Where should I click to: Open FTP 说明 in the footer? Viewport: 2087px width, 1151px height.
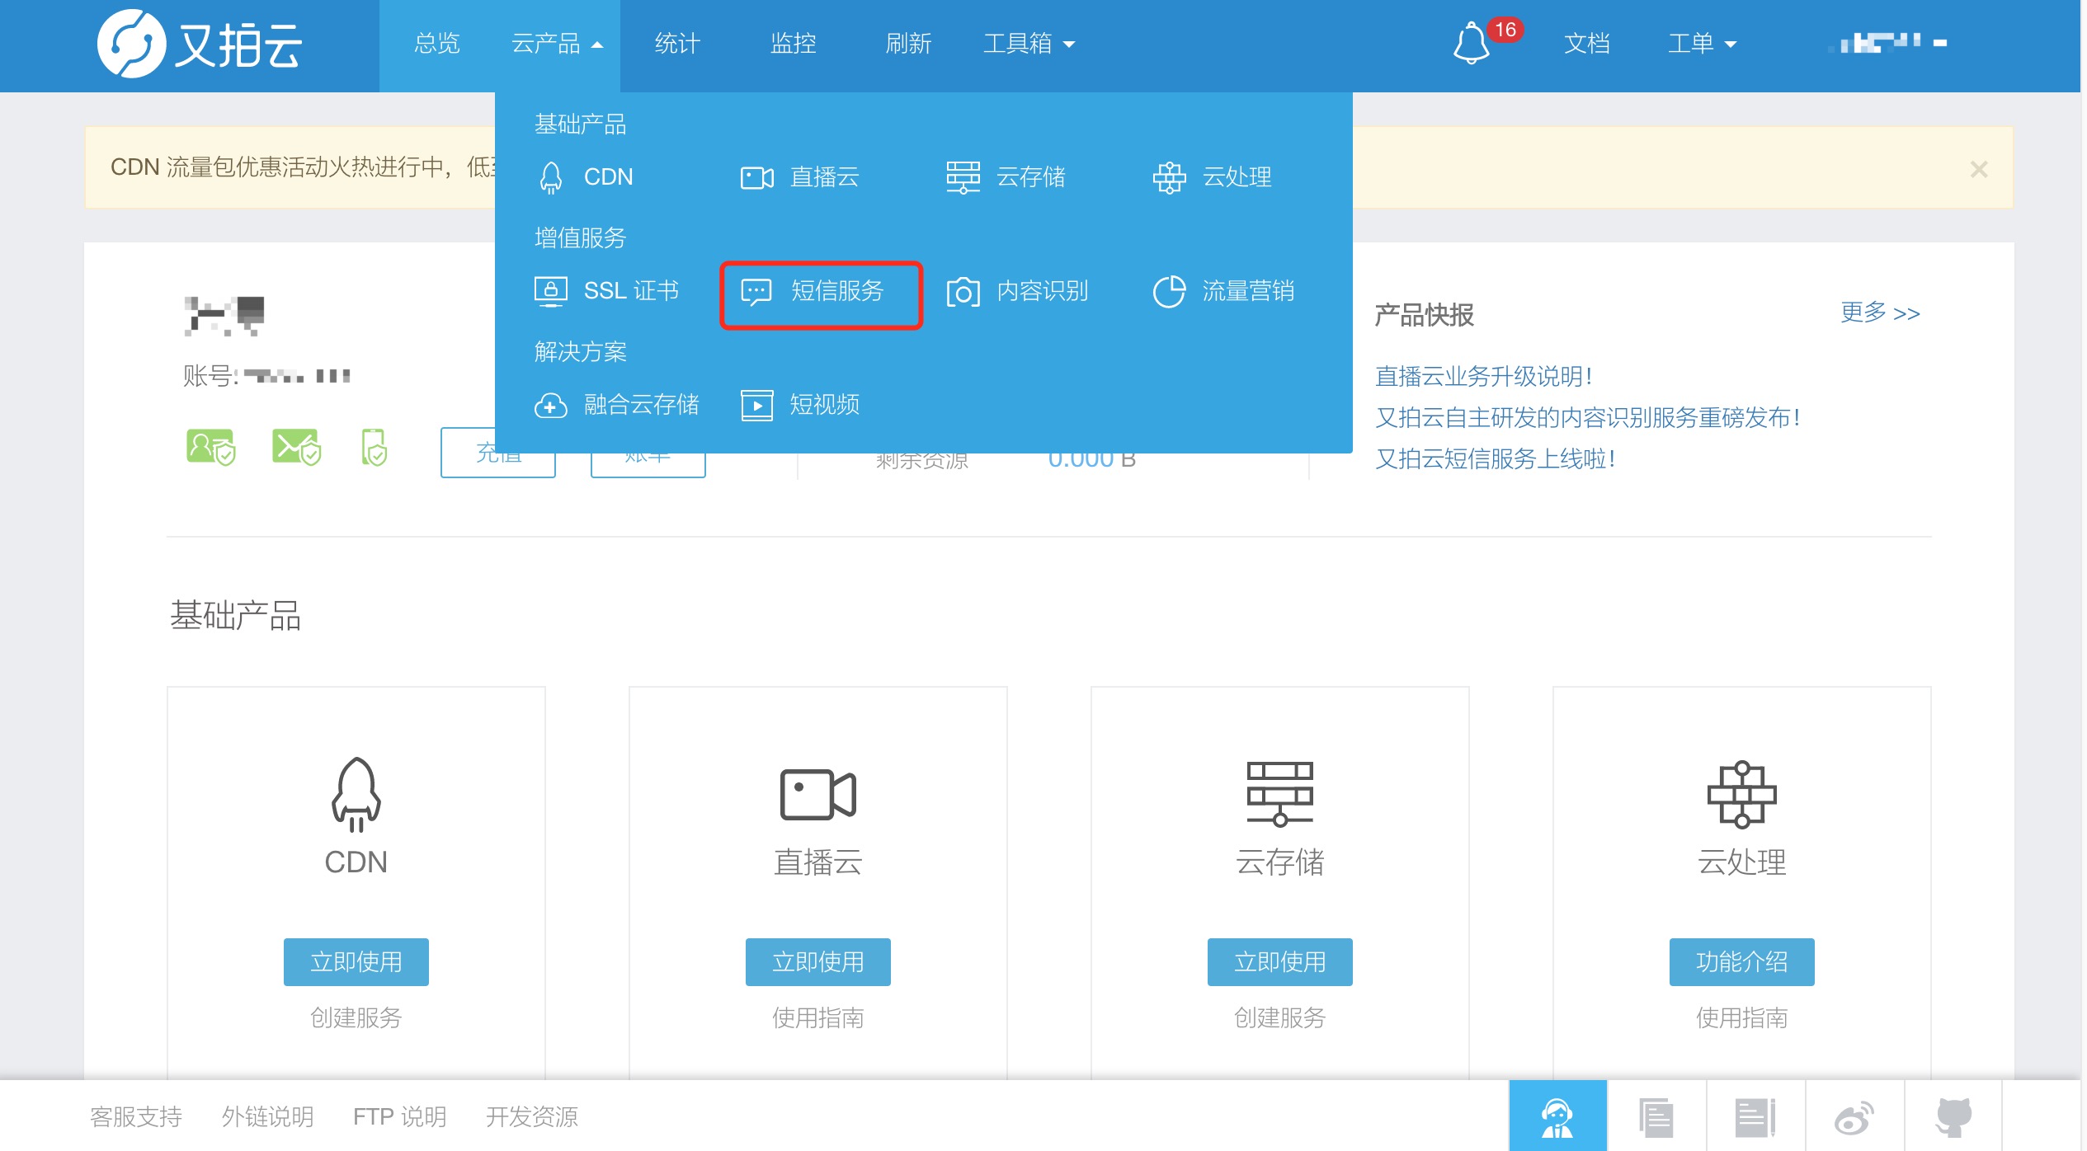click(x=399, y=1117)
